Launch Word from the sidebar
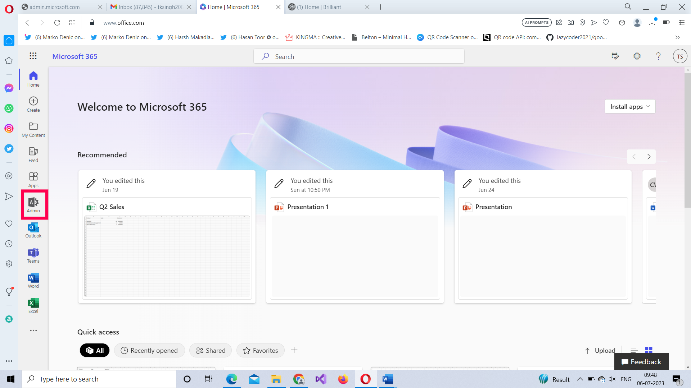This screenshot has width=691, height=388. [x=33, y=280]
